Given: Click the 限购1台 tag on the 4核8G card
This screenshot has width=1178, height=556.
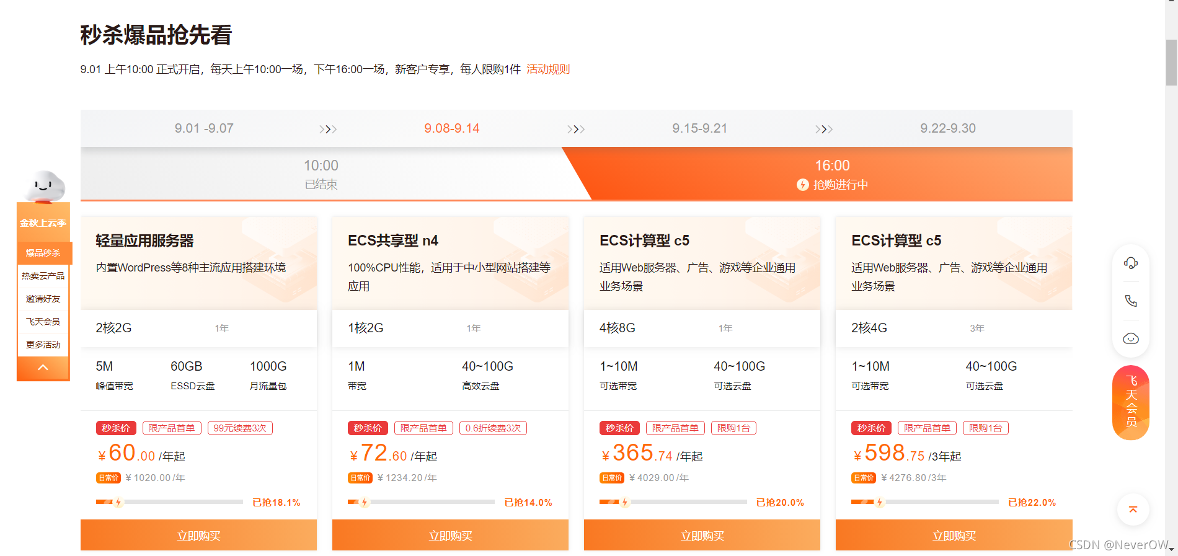Looking at the screenshot, I should [733, 428].
